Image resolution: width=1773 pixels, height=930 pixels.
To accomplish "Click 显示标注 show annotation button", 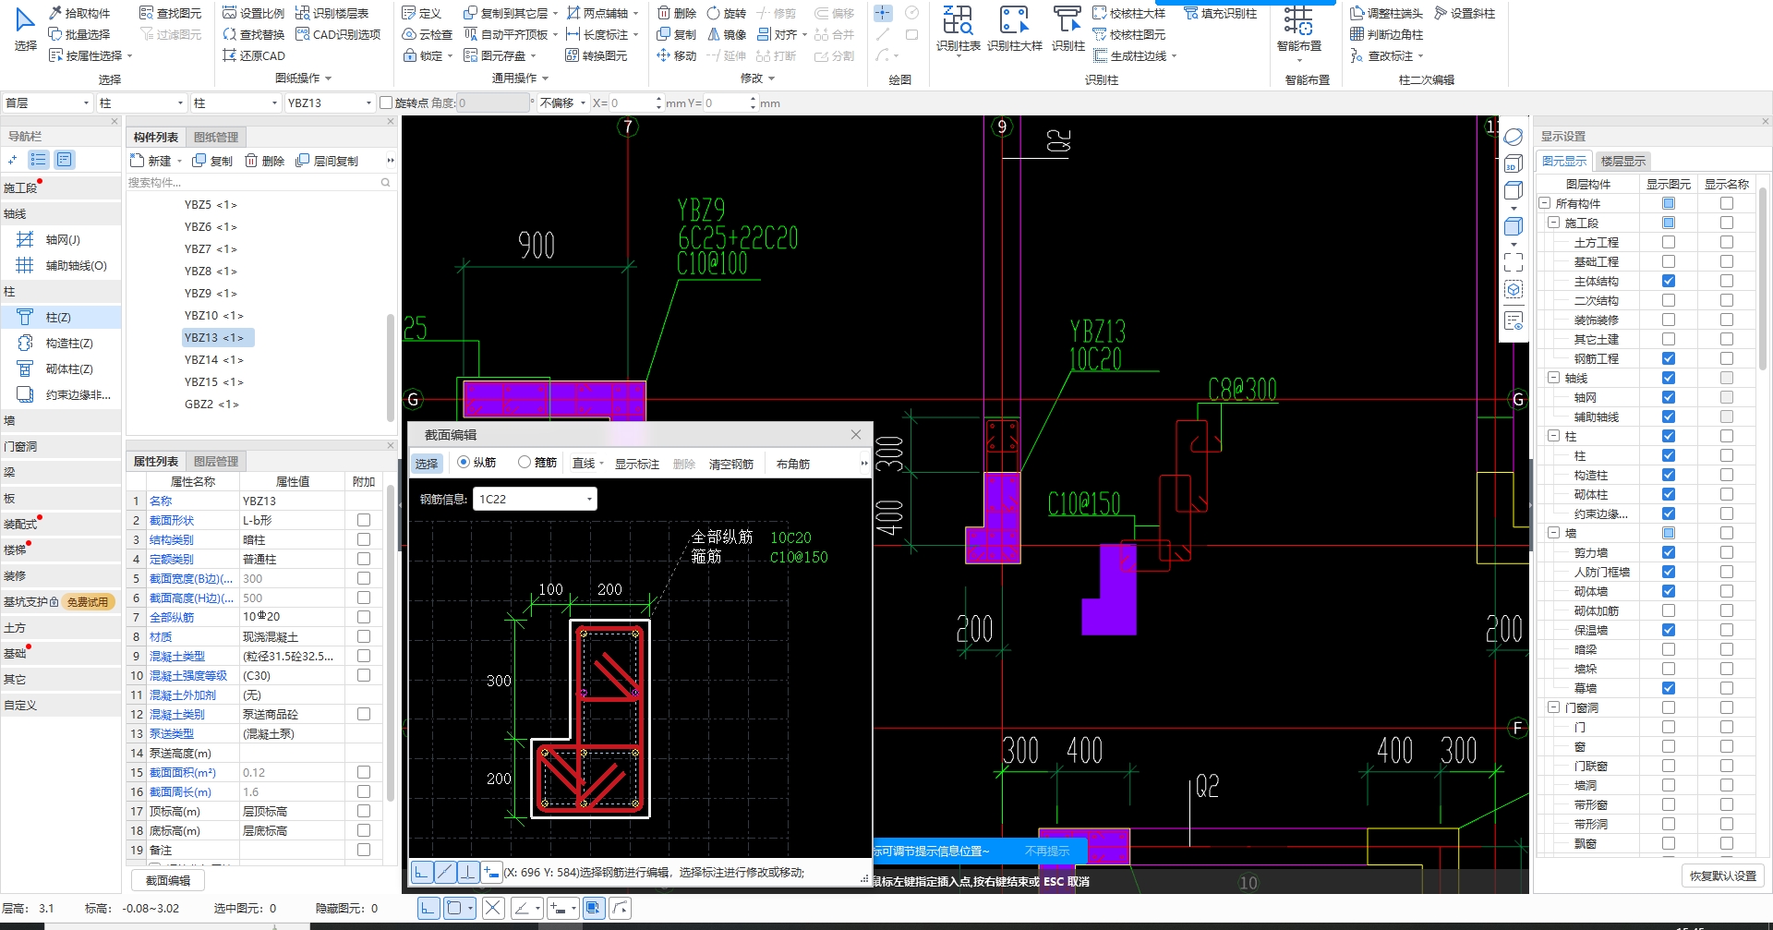I will tap(637, 464).
